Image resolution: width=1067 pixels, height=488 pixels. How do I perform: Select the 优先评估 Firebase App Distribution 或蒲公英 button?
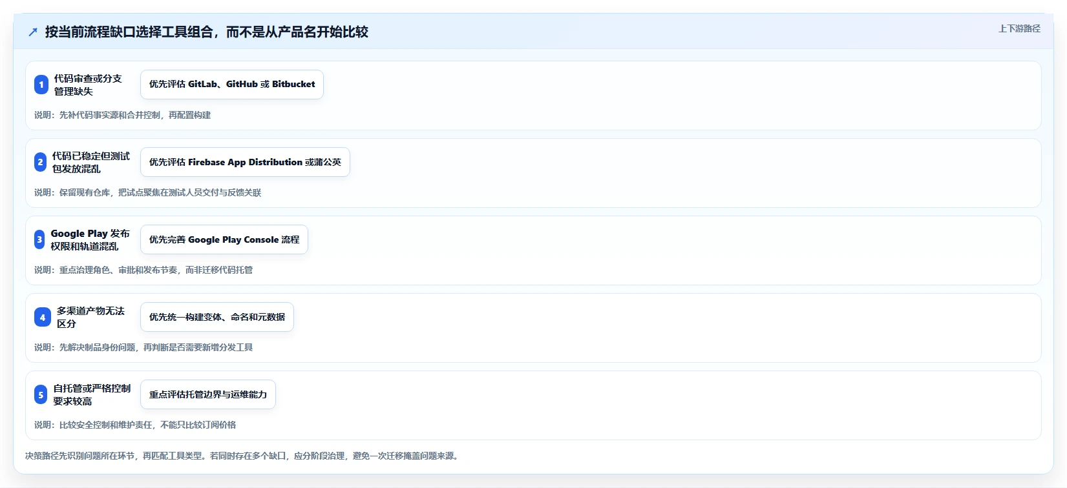pyautogui.click(x=245, y=162)
